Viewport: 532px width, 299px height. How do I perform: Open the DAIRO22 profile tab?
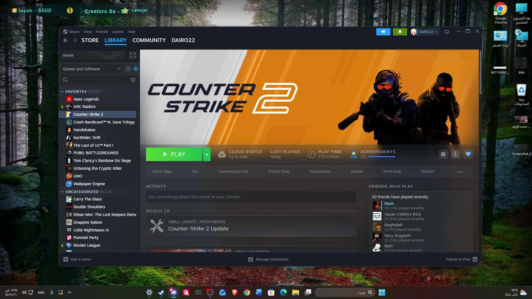click(183, 40)
